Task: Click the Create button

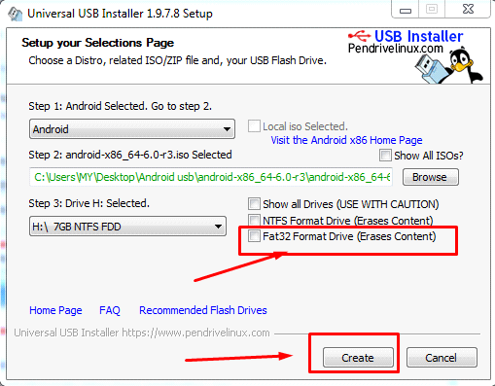Action: click(x=358, y=358)
